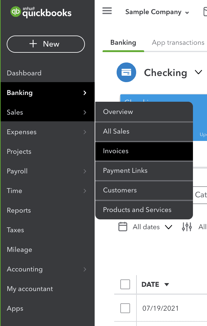Expand the Payroll submenu chevron
The height and width of the screenshot is (326, 207).
pyautogui.click(x=85, y=171)
